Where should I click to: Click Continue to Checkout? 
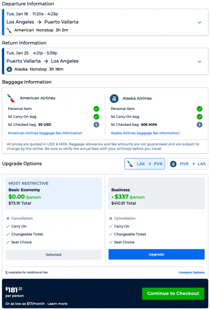[173, 294]
